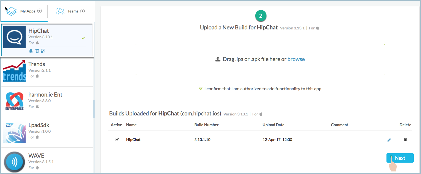The height and width of the screenshot is (174, 421).
Task: Click Version 3.8.0 under harmon.ie Ent
Action: pyautogui.click(x=40, y=101)
